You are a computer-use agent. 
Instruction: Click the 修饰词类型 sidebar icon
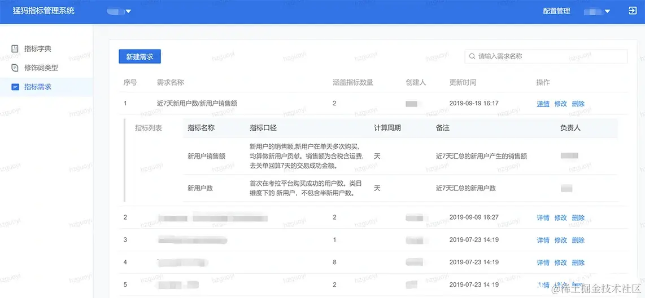pyautogui.click(x=15, y=68)
